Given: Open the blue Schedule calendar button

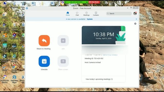Looking at the screenshot, I should (x=44, y=61).
